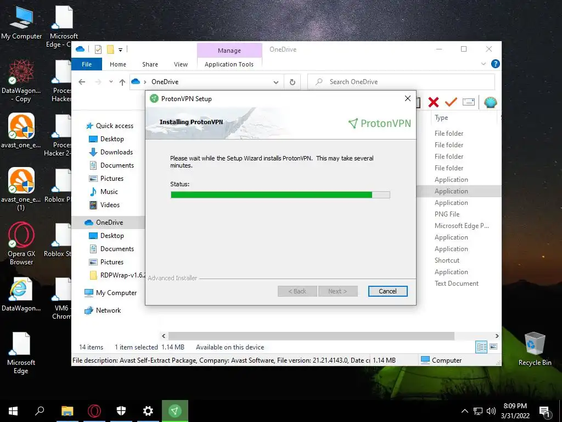This screenshot has width=562, height=422.
Task: Select Opera GX Browser desktop icon
Action: point(21,243)
